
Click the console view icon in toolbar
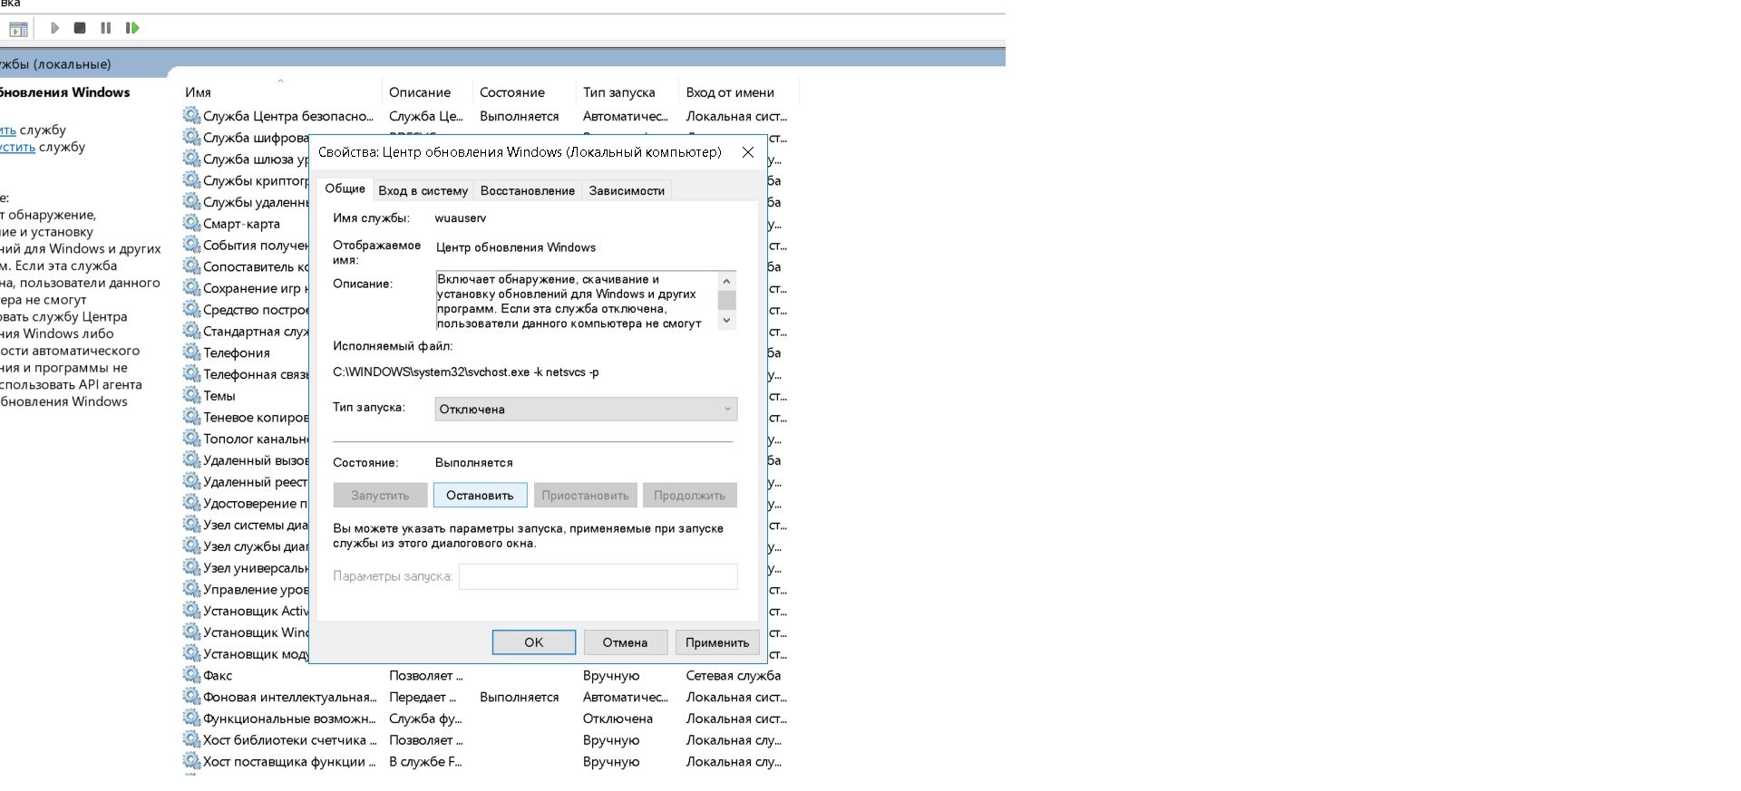[18, 29]
